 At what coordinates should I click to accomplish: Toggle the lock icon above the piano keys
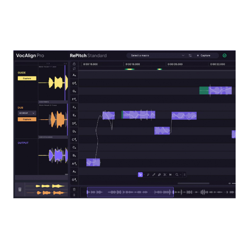pos(74,64)
